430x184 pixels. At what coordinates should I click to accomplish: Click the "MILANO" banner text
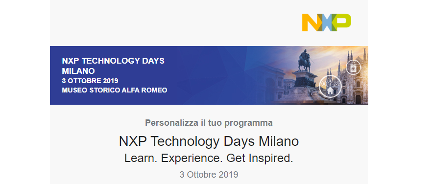(78, 71)
